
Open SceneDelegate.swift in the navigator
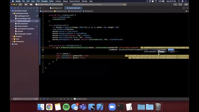click(24, 18)
